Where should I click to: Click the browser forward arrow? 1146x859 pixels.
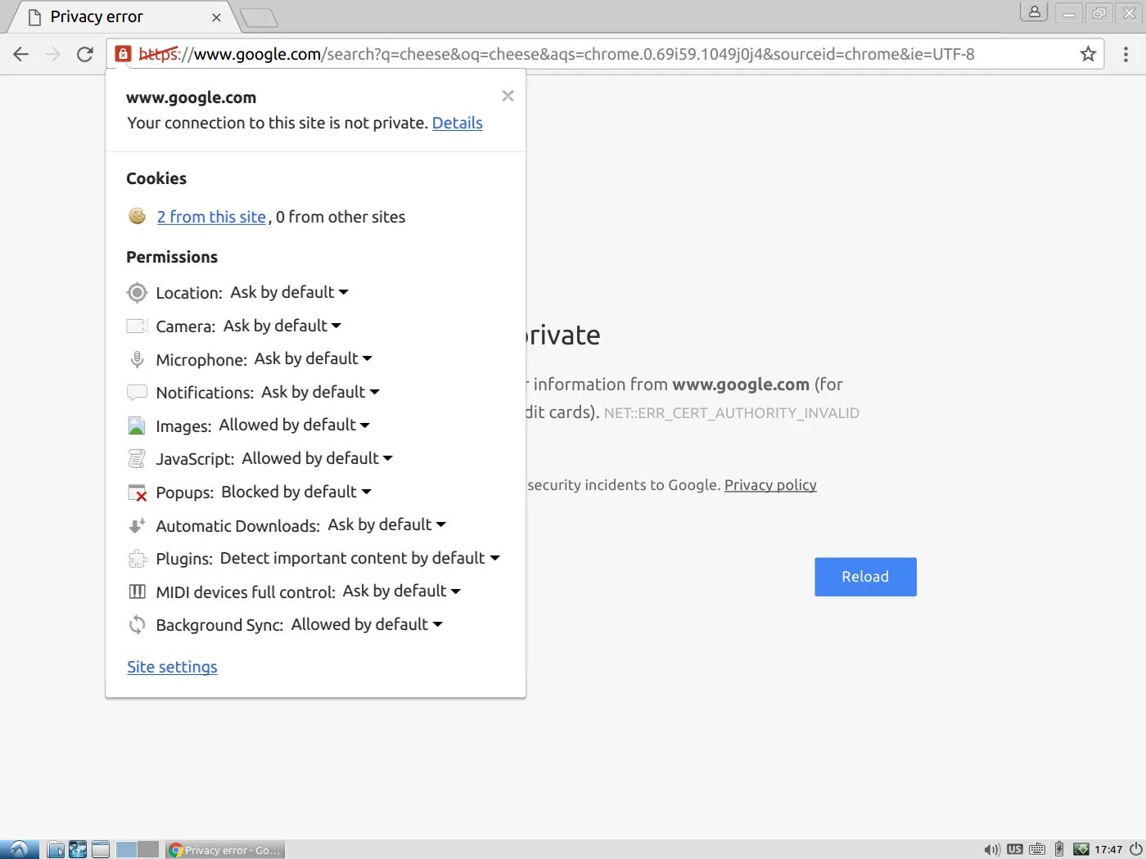coord(53,54)
